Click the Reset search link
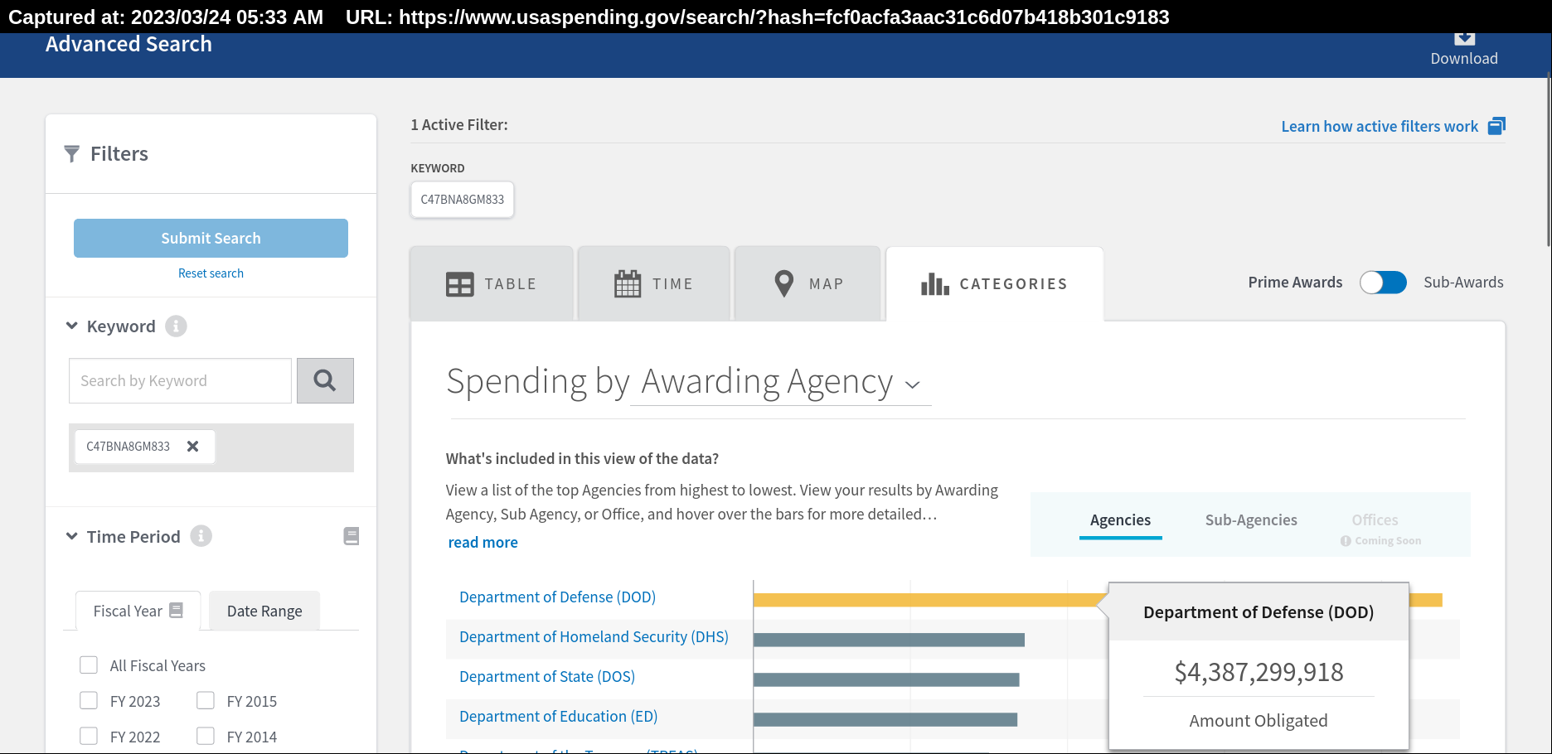 (x=211, y=273)
